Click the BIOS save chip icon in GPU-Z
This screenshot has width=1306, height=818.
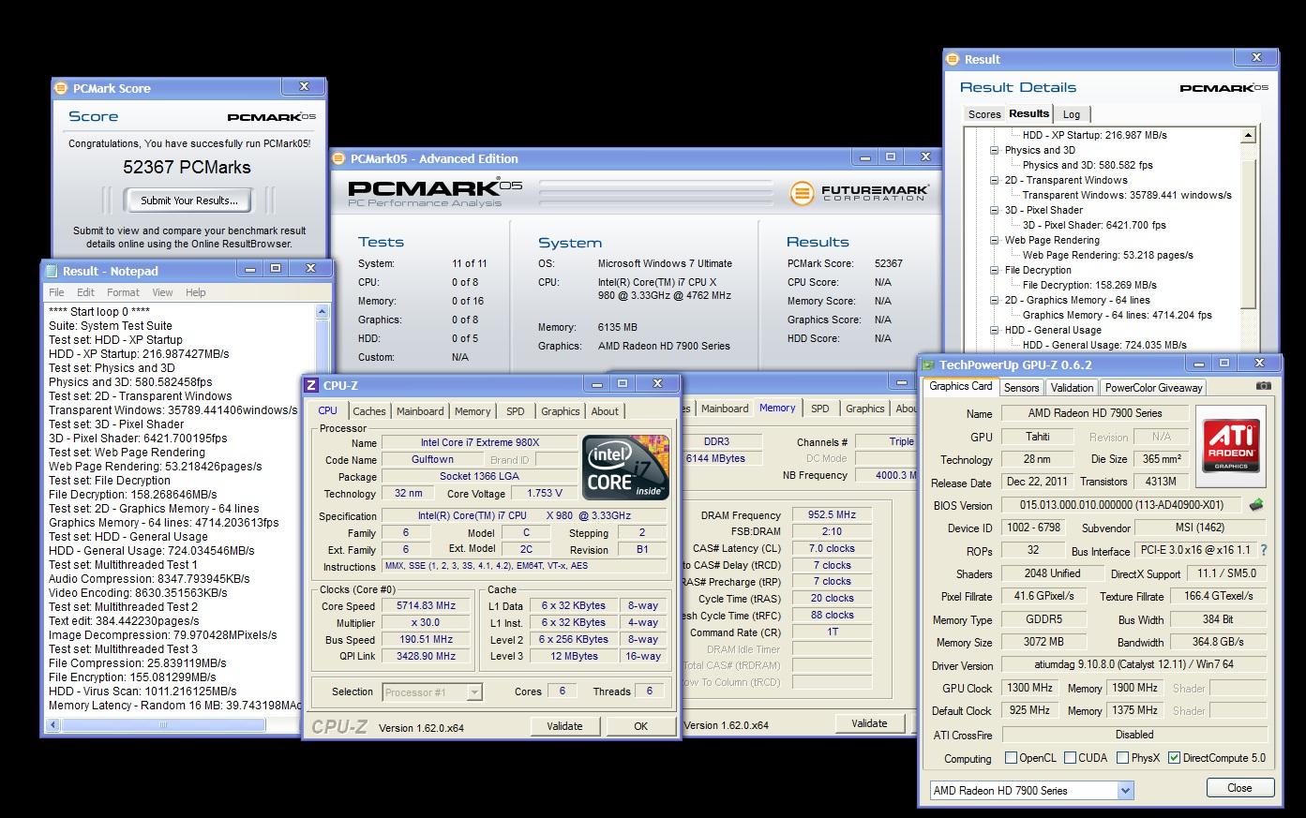1256,504
